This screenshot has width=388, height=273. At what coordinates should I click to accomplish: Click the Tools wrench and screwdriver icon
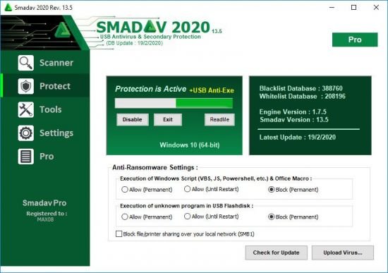25,109
